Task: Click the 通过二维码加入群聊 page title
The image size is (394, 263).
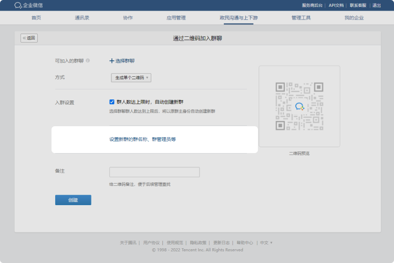Action: click(x=198, y=38)
